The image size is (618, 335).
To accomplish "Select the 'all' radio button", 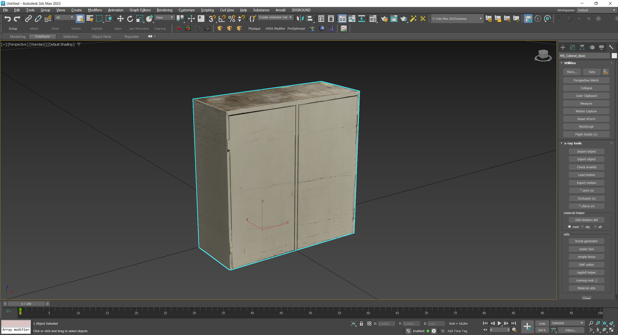I will (595, 227).
